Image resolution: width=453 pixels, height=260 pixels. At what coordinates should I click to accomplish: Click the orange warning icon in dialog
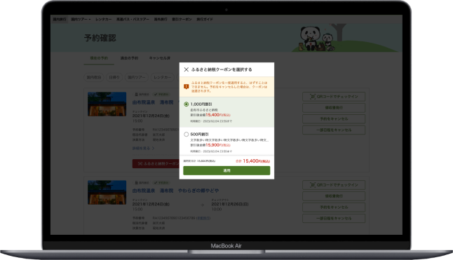pos(187,87)
